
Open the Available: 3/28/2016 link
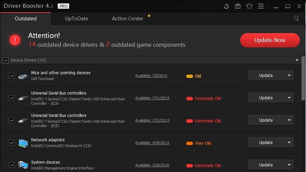pyautogui.click(x=152, y=165)
